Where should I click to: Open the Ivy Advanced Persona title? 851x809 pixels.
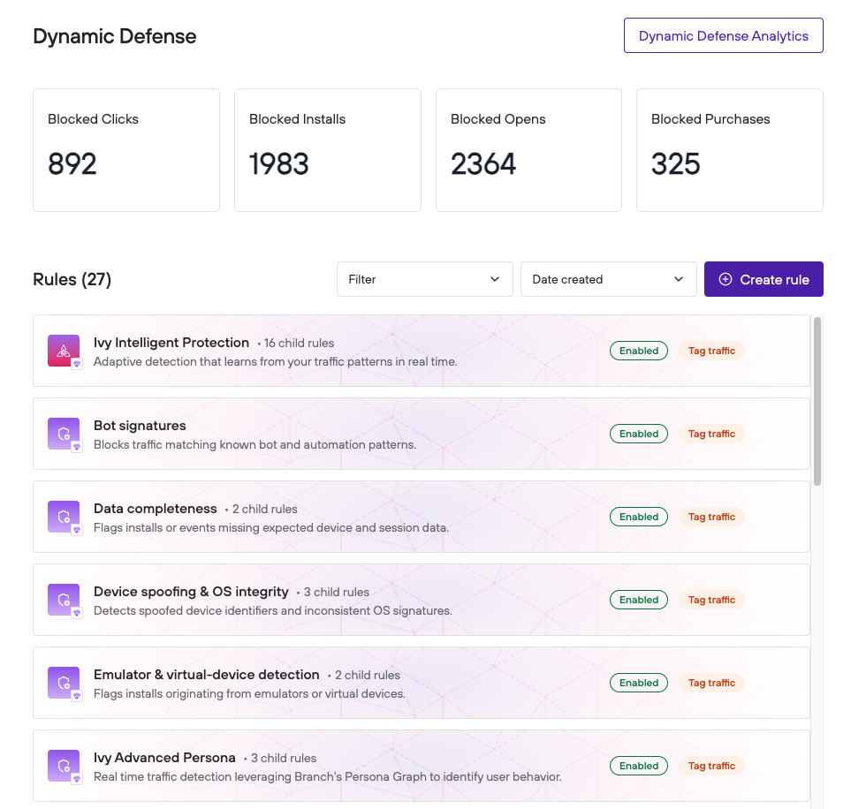pos(164,758)
